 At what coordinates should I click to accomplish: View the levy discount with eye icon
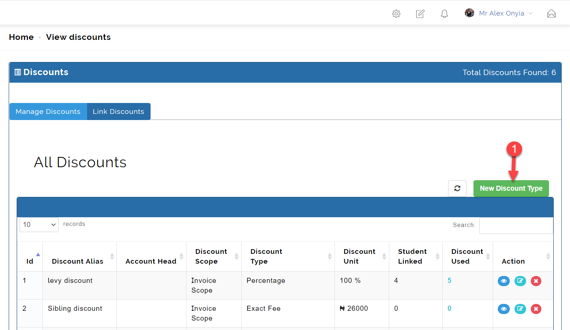[504, 281]
